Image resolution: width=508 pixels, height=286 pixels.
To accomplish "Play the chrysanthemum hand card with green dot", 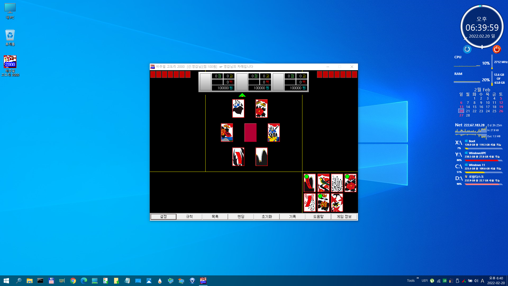I will (x=323, y=203).
